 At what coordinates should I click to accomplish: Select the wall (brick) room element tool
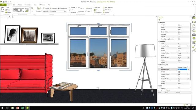coord(15,10)
